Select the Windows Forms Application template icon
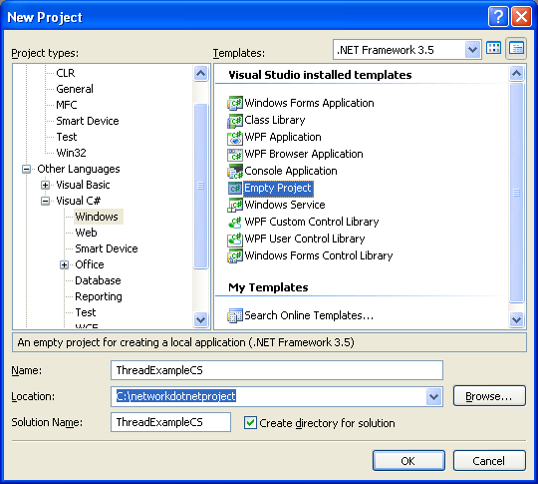 pyautogui.click(x=235, y=103)
